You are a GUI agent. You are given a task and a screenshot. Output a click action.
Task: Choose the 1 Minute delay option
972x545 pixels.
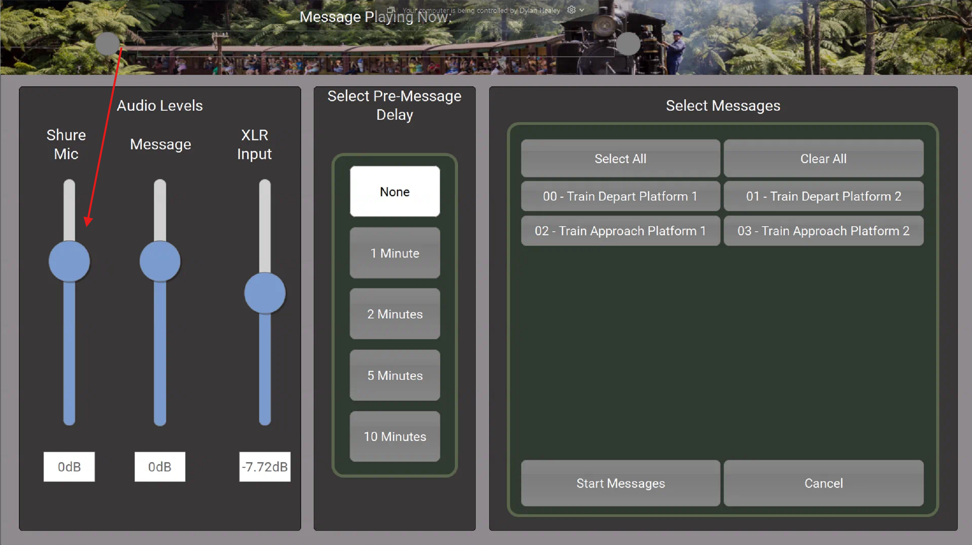point(395,253)
